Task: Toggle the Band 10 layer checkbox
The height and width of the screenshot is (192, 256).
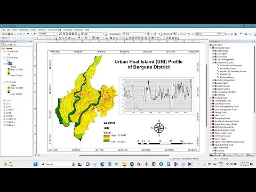Action: 6,119
